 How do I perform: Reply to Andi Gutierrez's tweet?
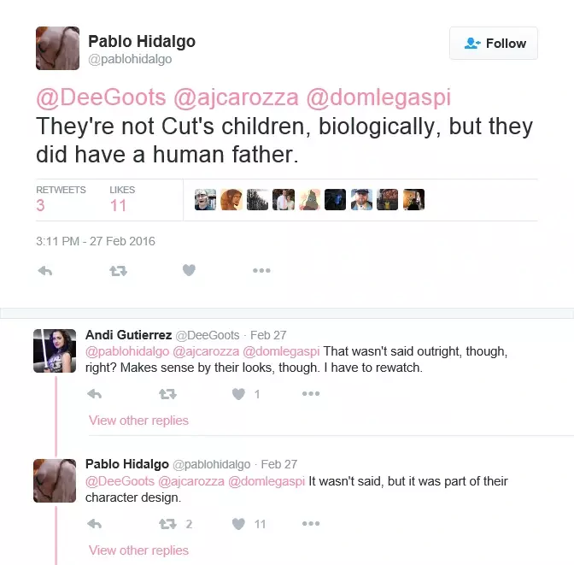point(95,394)
